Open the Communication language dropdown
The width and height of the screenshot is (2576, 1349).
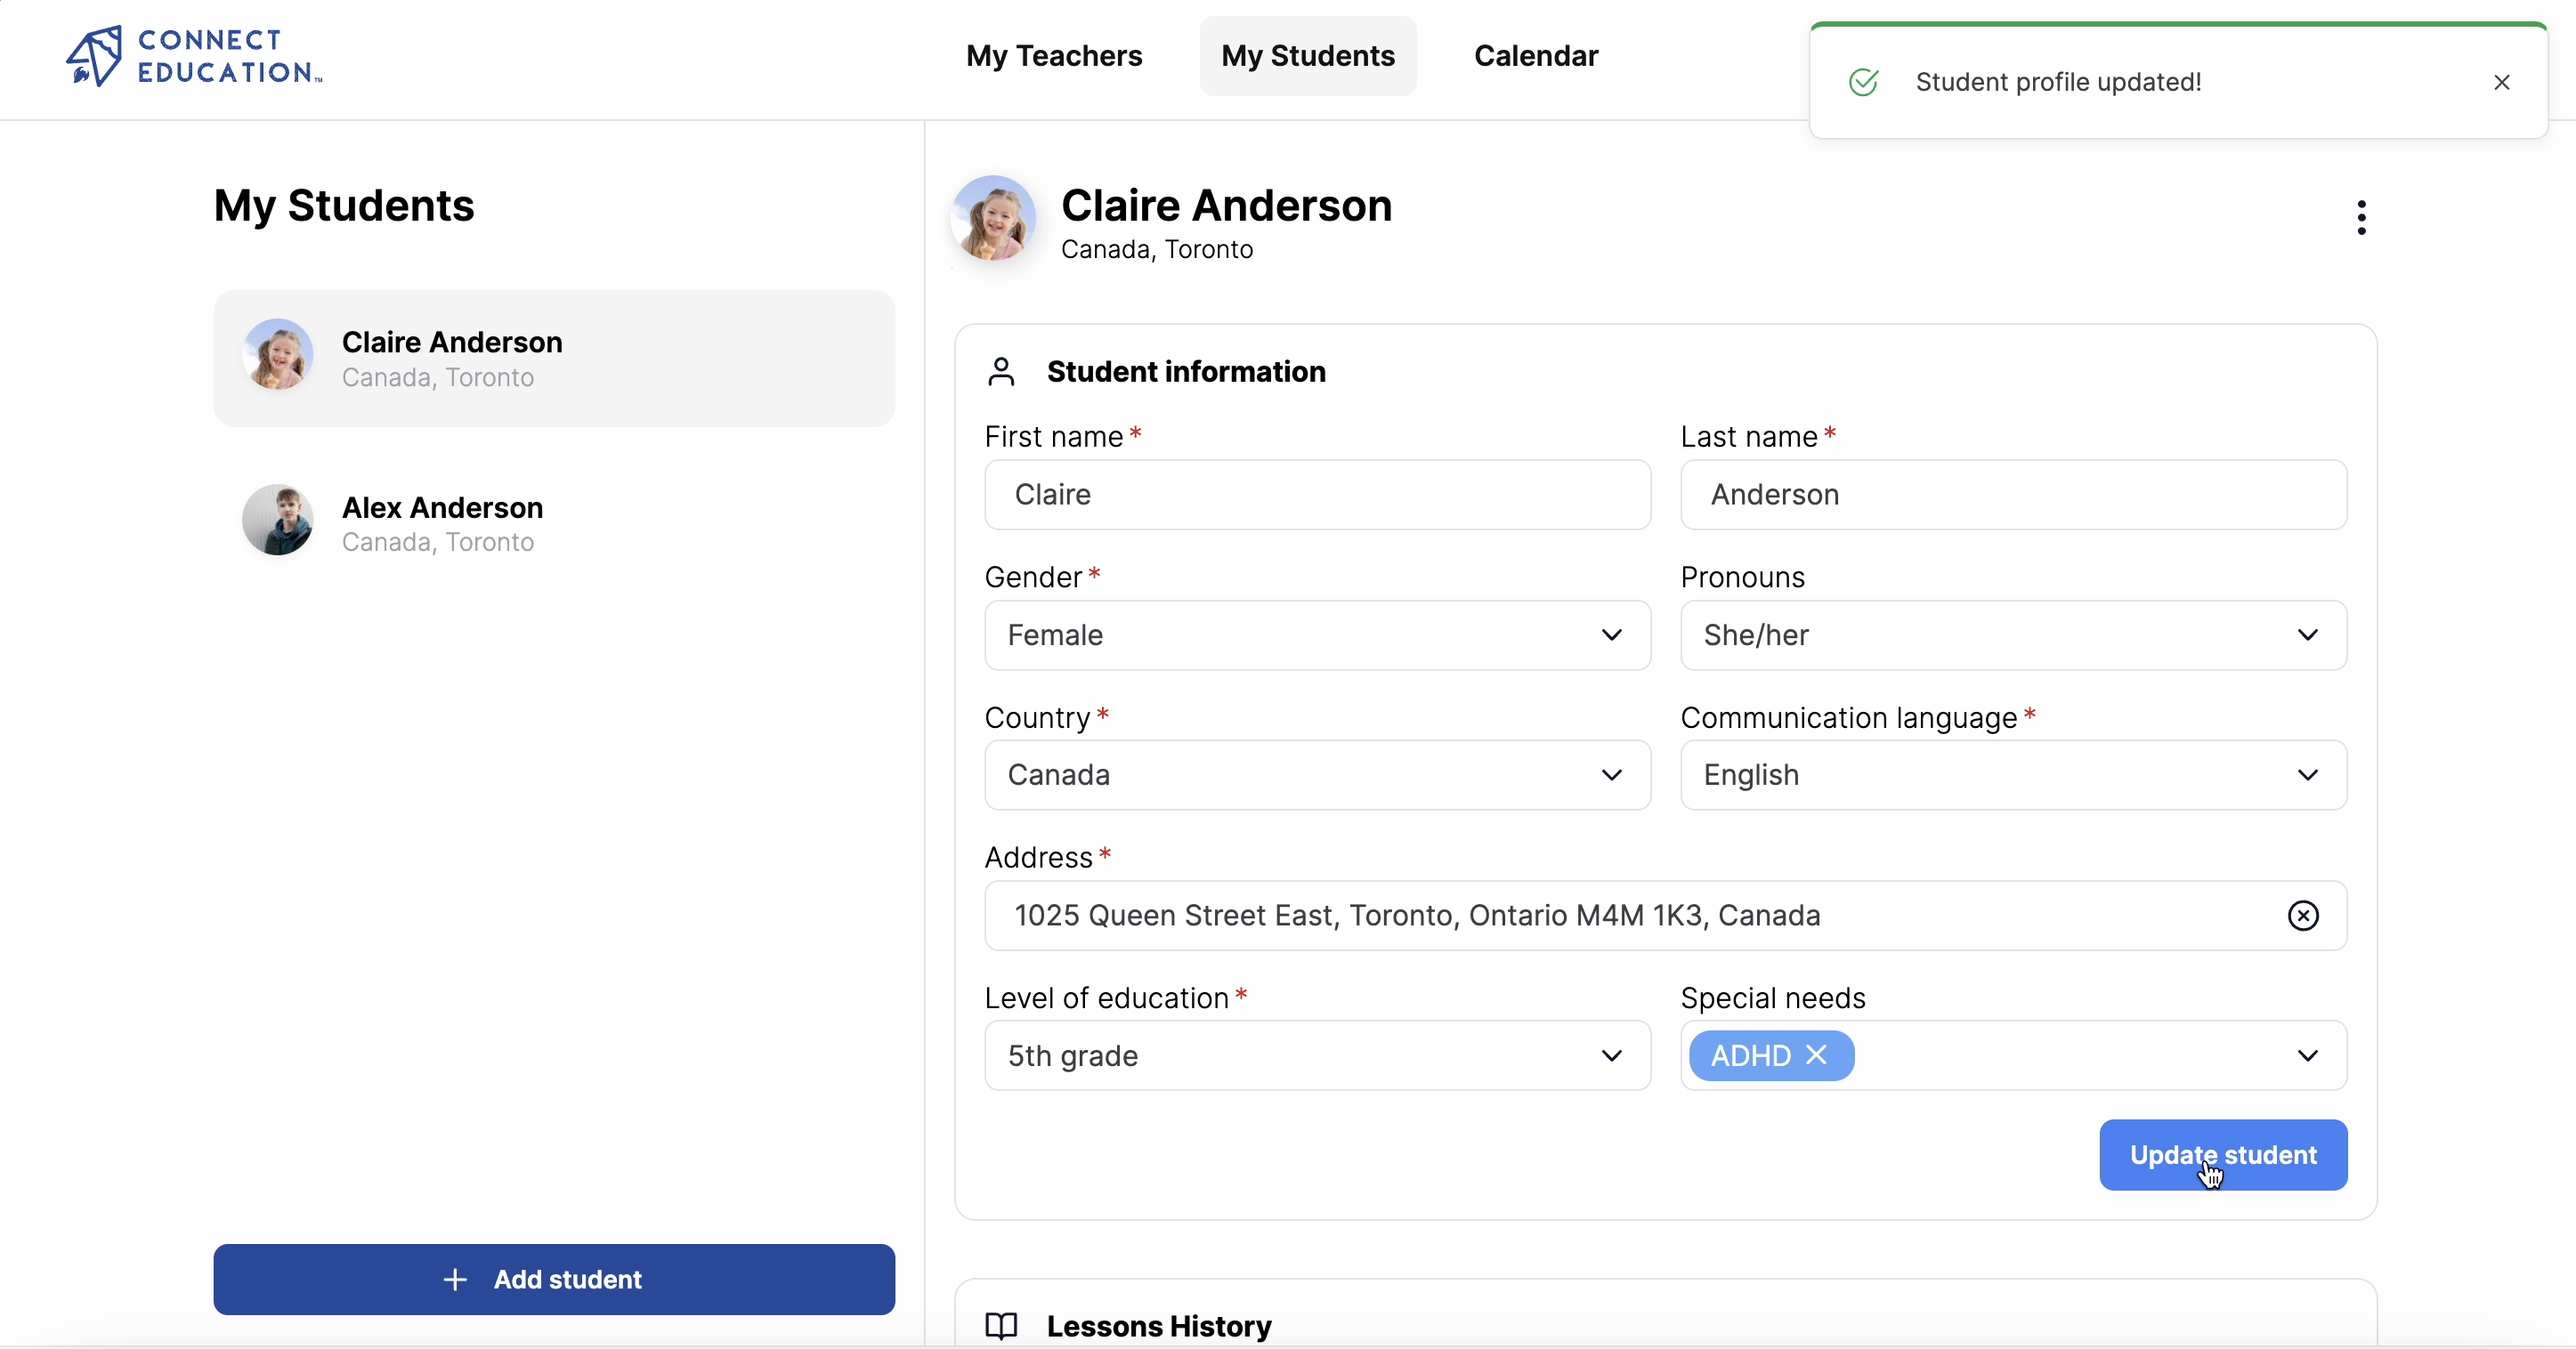click(x=2012, y=775)
